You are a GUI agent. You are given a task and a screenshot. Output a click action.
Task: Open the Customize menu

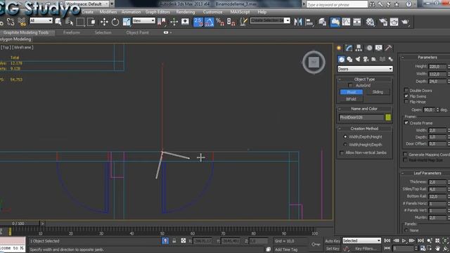click(x=212, y=12)
